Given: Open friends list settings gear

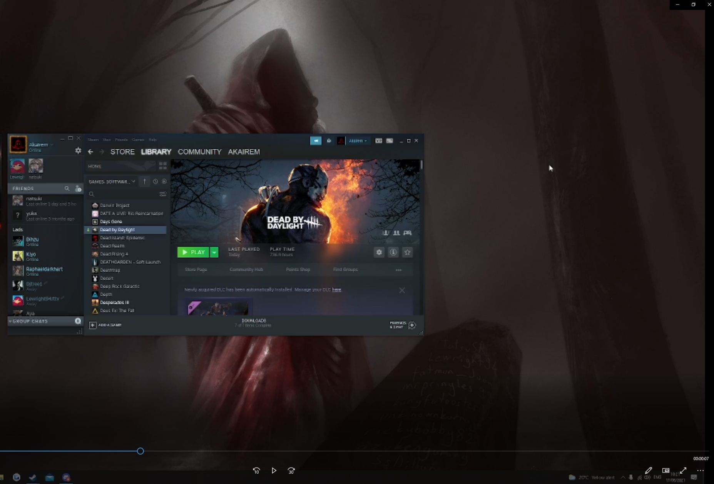Looking at the screenshot, I should pyautogui.click(x=78, y=150).
